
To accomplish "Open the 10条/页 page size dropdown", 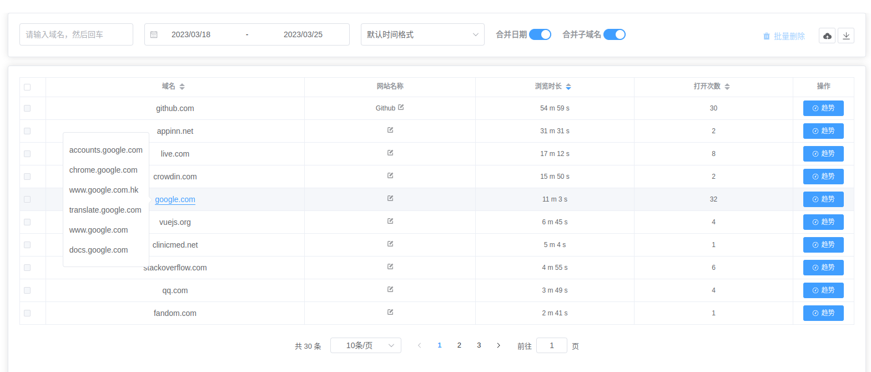I will coord(365,345).
